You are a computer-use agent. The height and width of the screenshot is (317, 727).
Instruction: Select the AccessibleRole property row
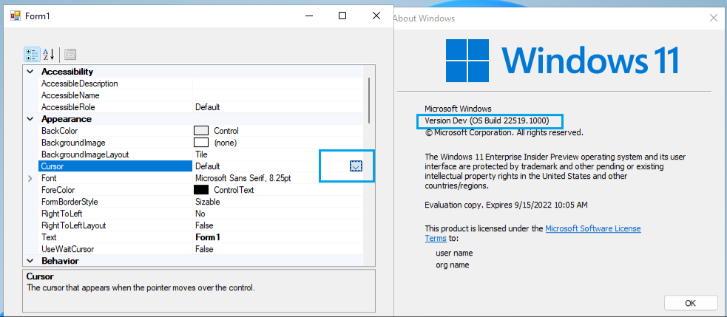[x=200, y=108]
